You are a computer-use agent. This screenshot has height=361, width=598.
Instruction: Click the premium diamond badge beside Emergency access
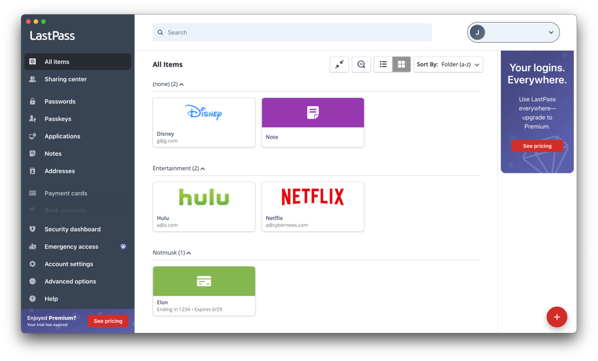pos(123,247)
